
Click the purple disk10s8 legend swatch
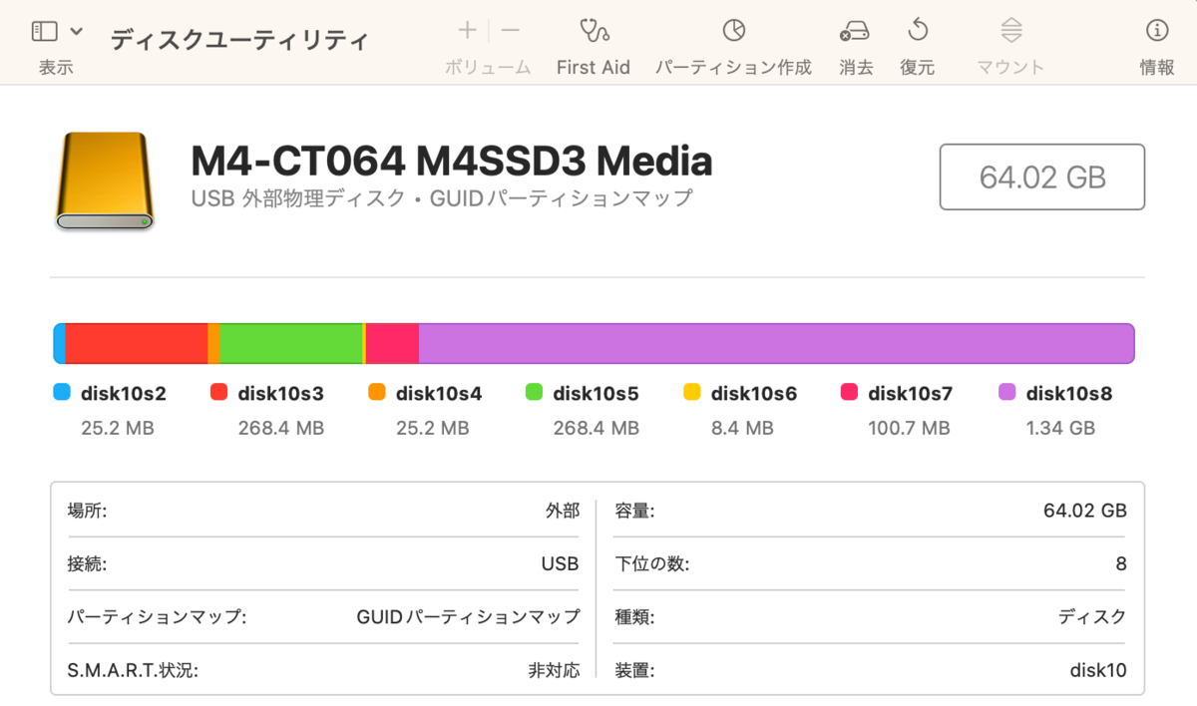pyautogui.click(x=1006, y=392)
